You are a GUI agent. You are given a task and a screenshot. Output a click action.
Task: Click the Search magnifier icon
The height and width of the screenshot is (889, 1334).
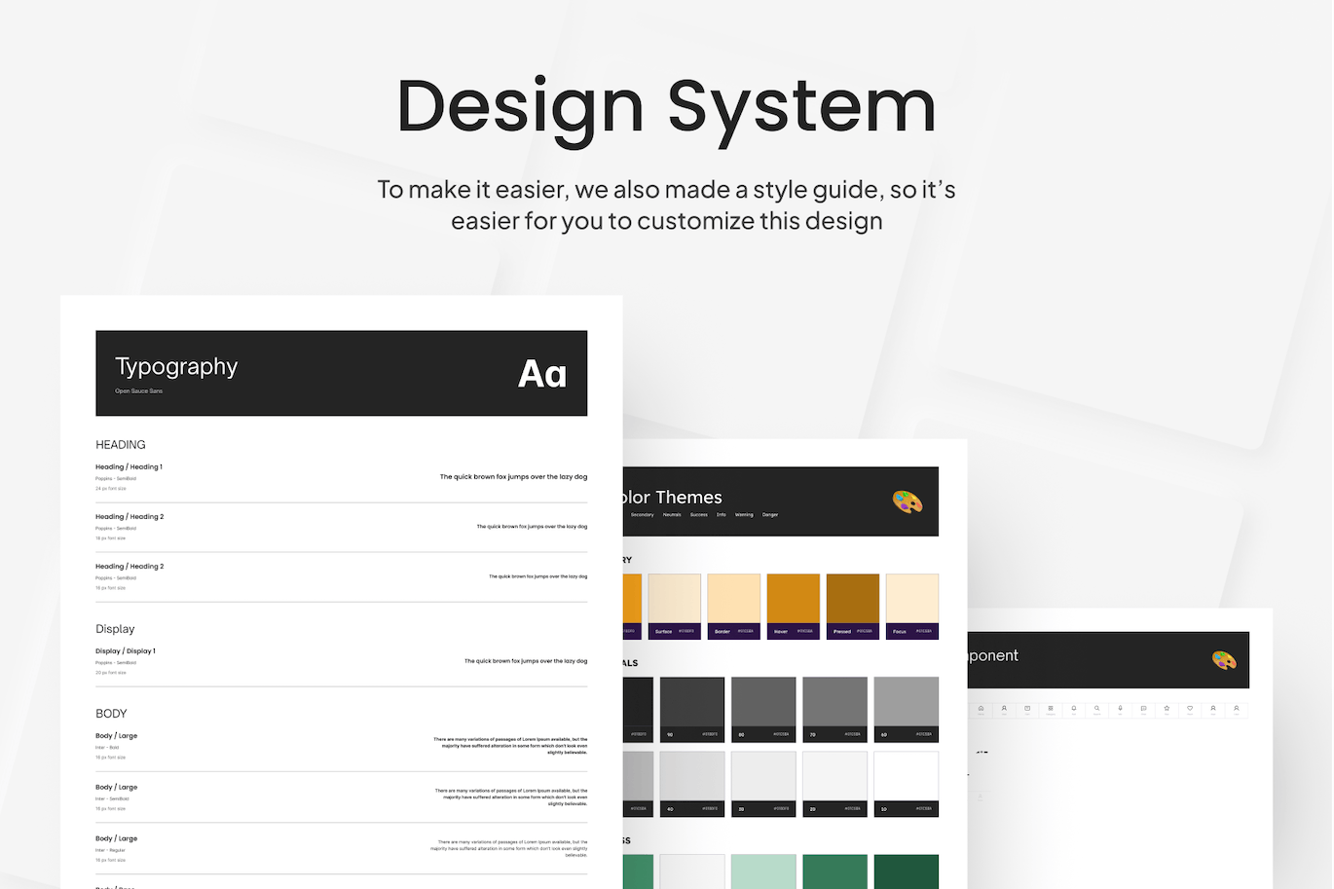[x=1096, y=709]
